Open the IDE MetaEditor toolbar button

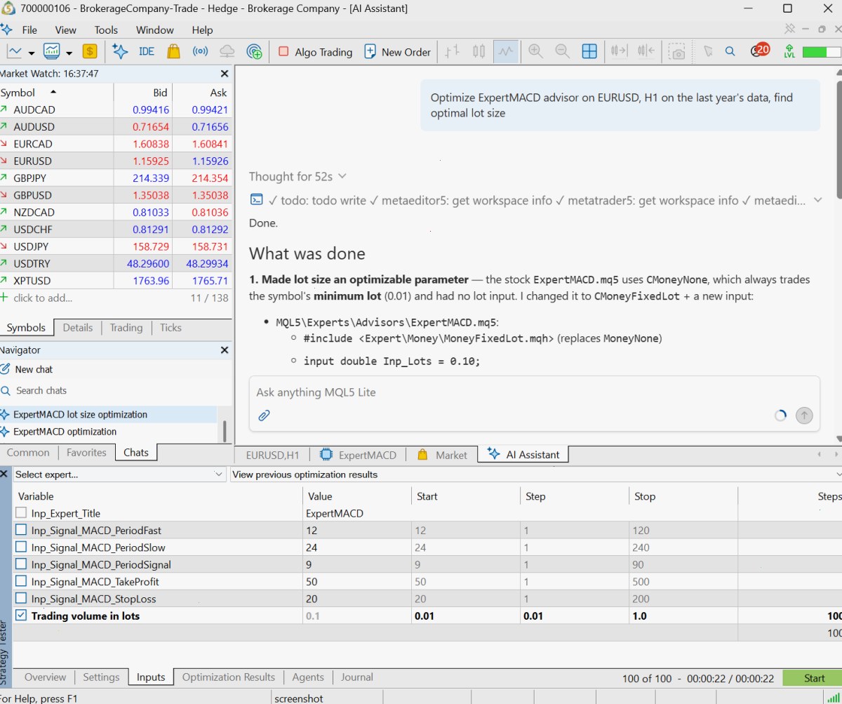[146, 51]
